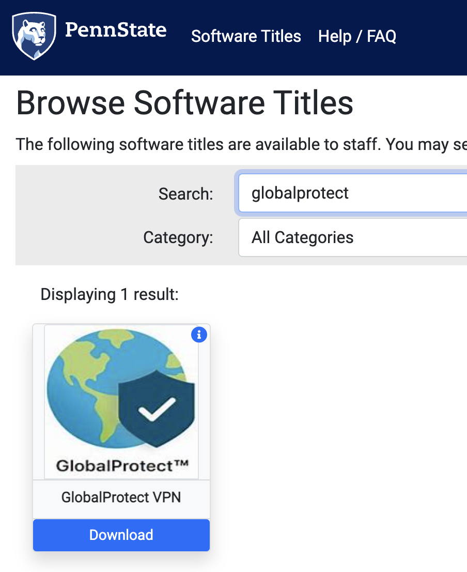Expand the All Categories dropdown
This screenshot has height=572, width=467.
pos(351,237)
